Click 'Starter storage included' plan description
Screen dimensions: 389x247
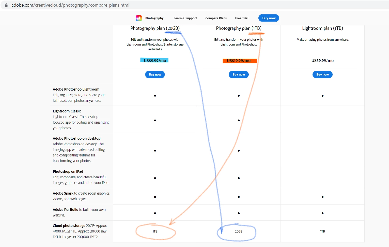click(x=155, y=45)
